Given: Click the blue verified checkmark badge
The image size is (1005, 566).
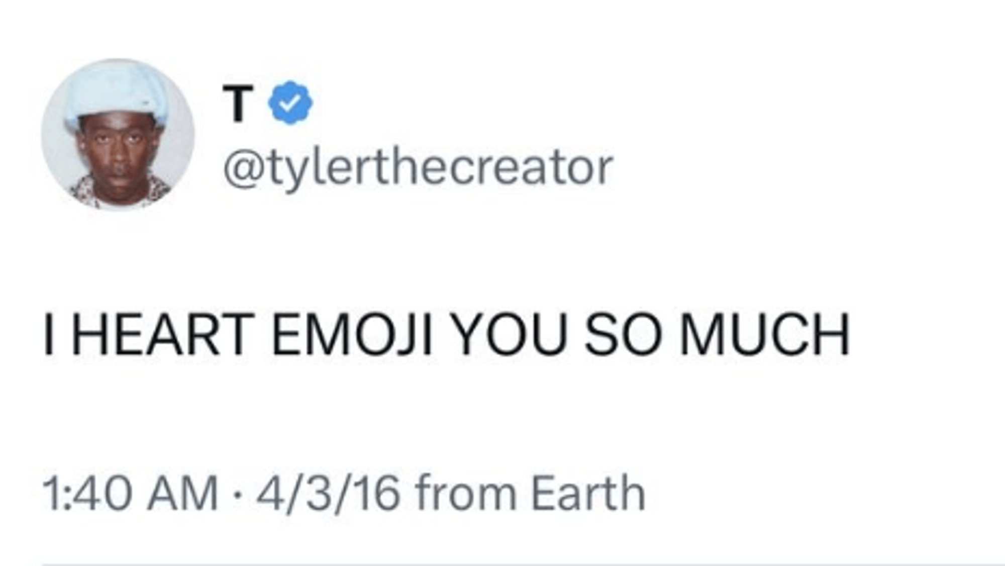Looking at the screenshot, I should 290,103.
